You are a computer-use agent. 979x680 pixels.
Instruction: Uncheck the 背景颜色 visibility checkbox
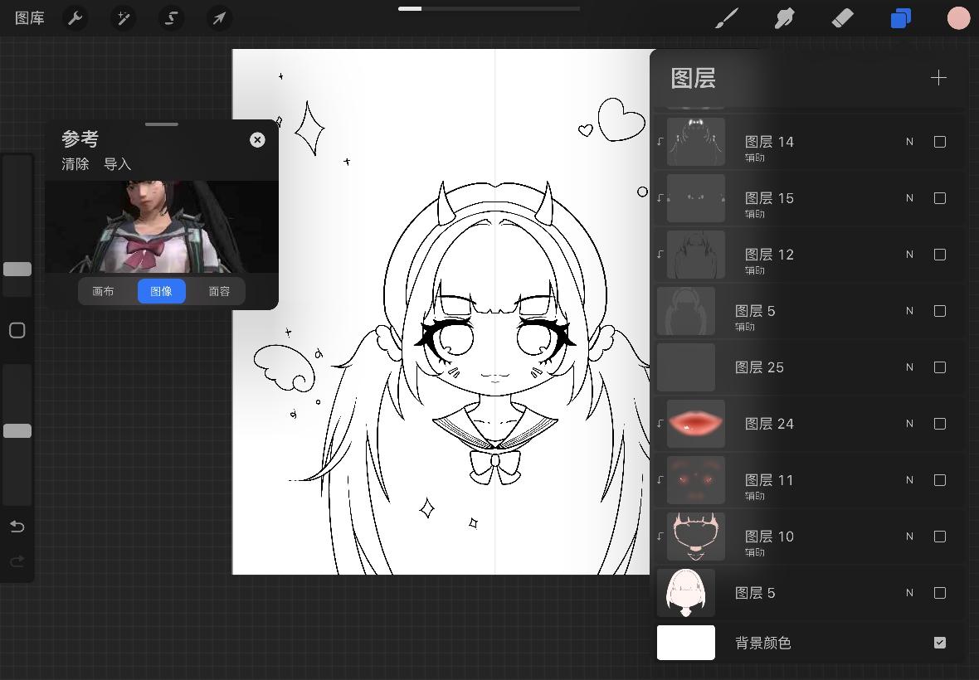pos(940,643)
